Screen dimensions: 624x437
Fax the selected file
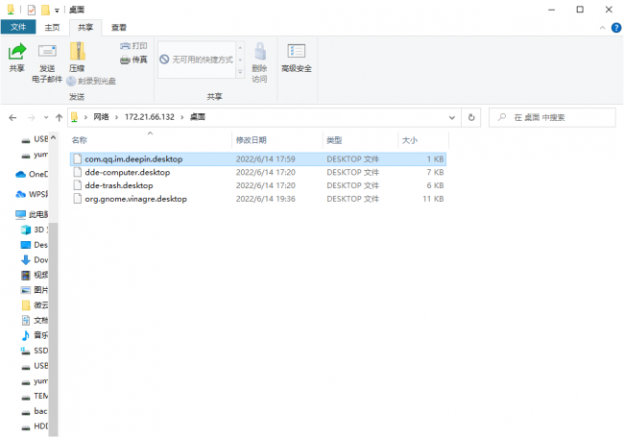[133, 60]
